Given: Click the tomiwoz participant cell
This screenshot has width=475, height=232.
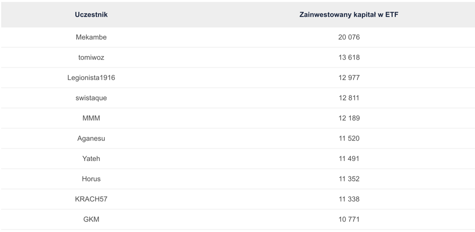Looking at the screenshot, I should (91, 57).
